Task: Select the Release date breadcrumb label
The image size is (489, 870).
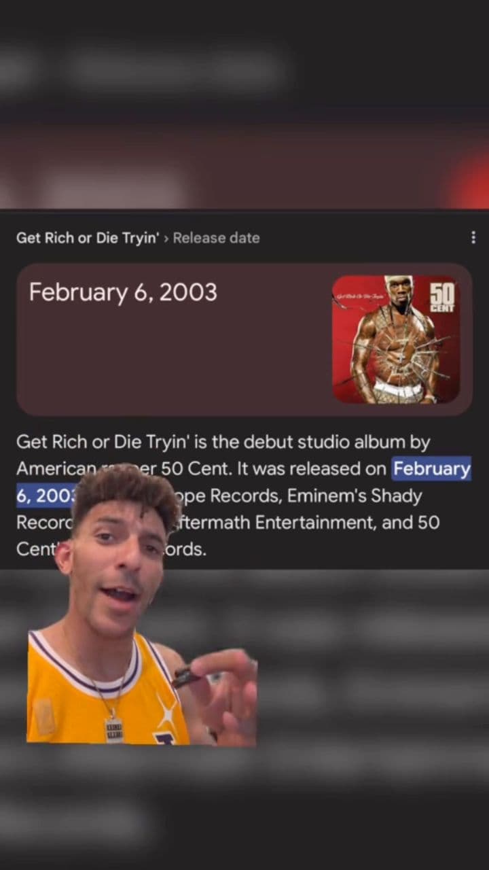Action: point(217,238)
